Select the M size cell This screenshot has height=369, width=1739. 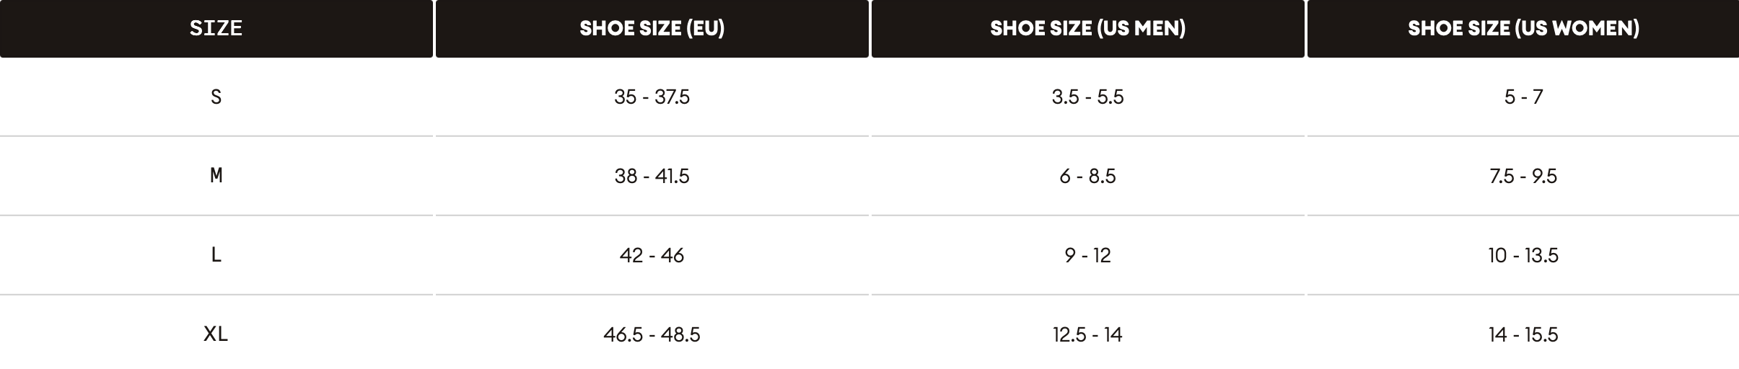[216, 176]
